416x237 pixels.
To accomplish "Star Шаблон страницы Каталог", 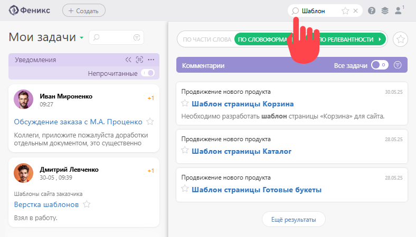I will (x=185, y=151).
